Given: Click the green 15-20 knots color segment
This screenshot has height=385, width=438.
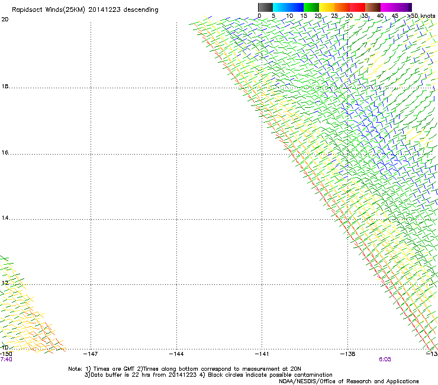Looking at the screenshot, I should click(x=311, y=7).
